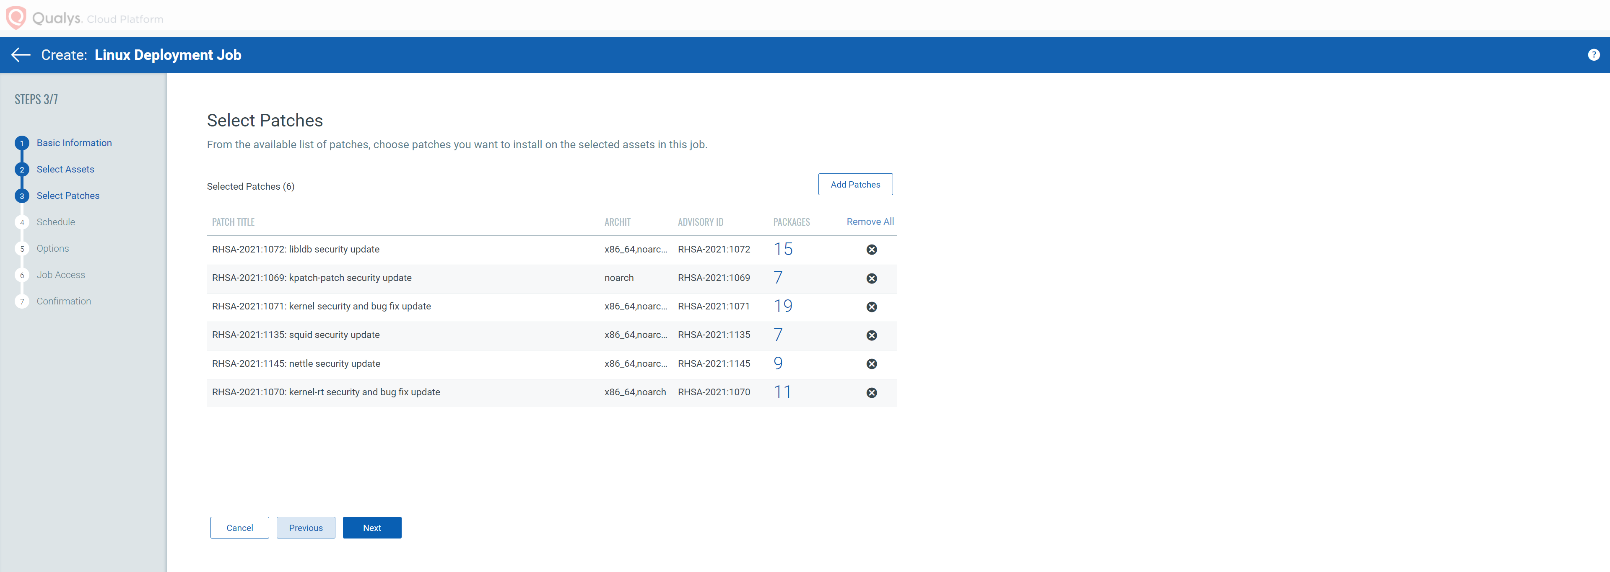Image resolution: width=1610 pixels, height=572 pixels.
Task: Remove the libldb security update patch
Action: tap(871, 250)
